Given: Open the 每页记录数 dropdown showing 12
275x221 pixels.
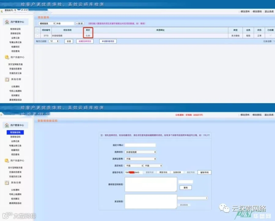Looking at the screenshot, I should (54, 41).
